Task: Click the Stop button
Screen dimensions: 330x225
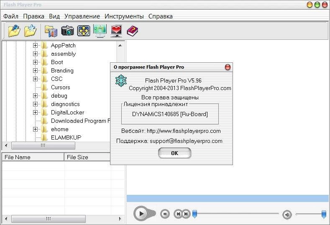Action: click(x=165, y=214)
